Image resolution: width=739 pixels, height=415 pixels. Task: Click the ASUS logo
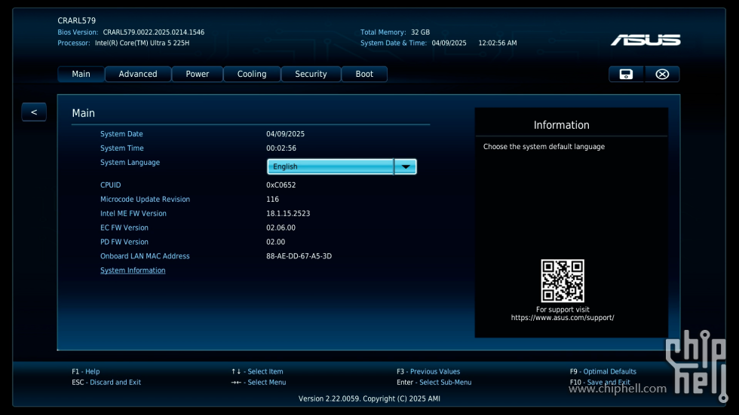645,41
